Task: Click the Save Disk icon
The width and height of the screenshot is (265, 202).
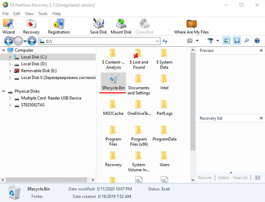Action: coord(98,26)
